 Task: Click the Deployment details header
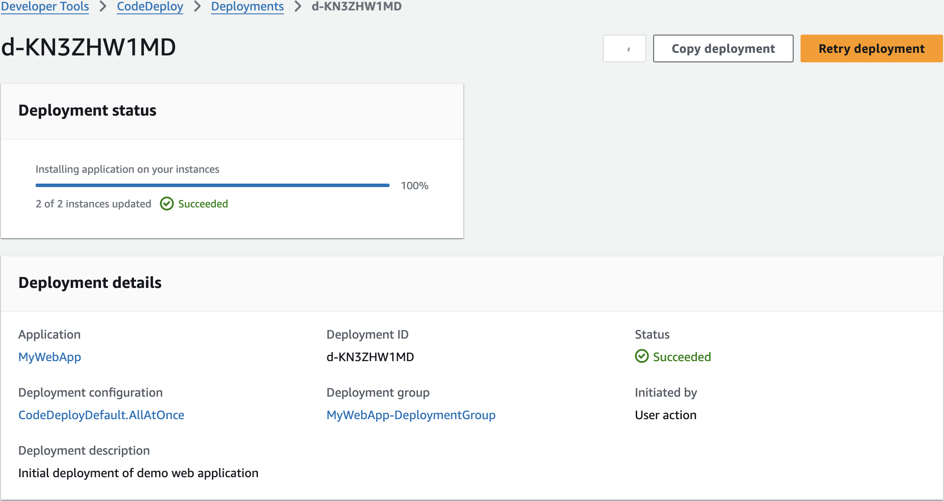point(90,283)
